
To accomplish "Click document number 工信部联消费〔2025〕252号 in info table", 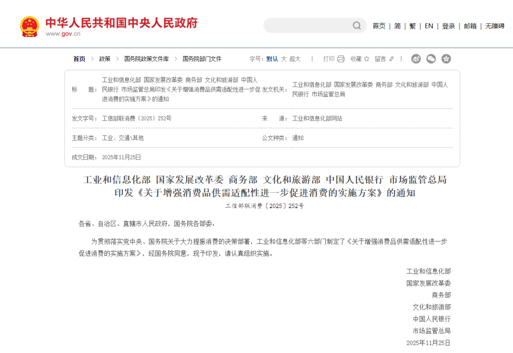I will [136, 118].
